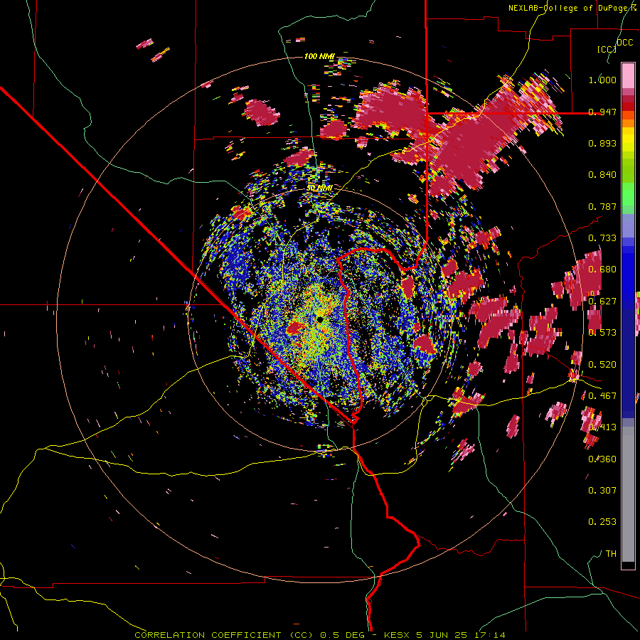Viewport: 640px width, 640px height.
Task: Pick the bright green color bar segment
Action: click(x=628, y=194)
